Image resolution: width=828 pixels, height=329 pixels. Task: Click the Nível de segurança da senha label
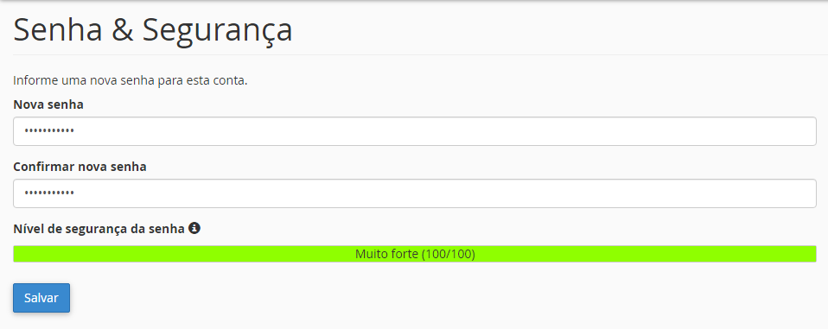pos(99,229)
